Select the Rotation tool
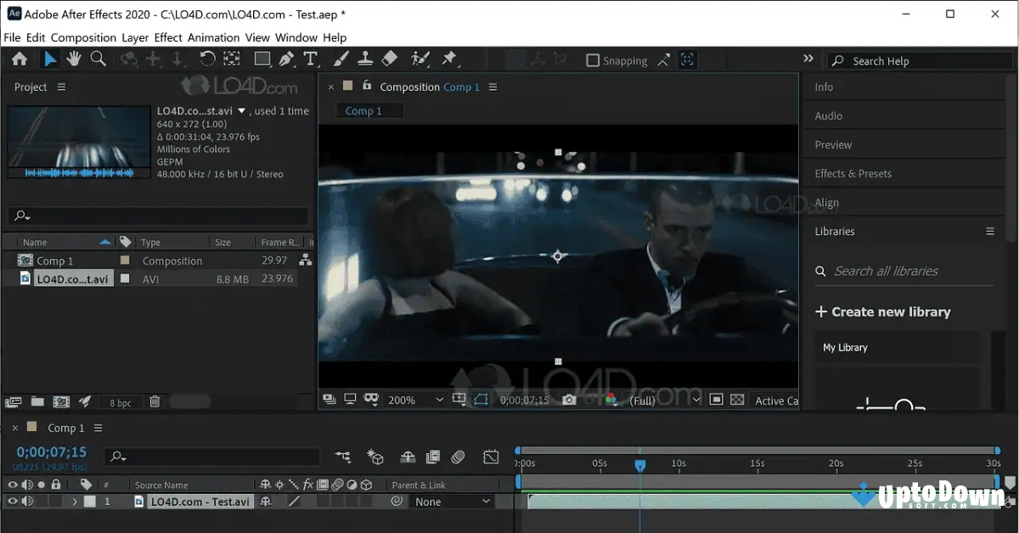 pyautogui.click(x=206, y=59)
